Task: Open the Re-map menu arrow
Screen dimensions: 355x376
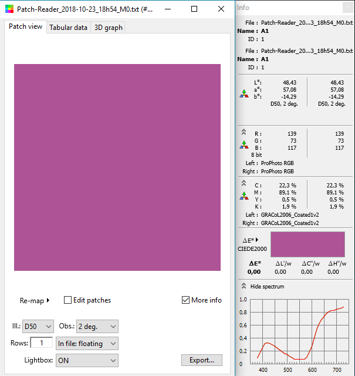Action: pos(48,300)
